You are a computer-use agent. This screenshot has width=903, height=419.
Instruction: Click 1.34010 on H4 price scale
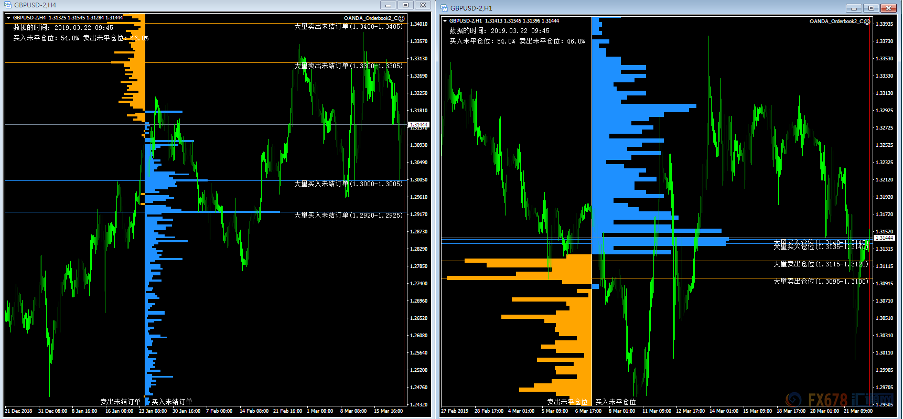click(x=418, y=24)
